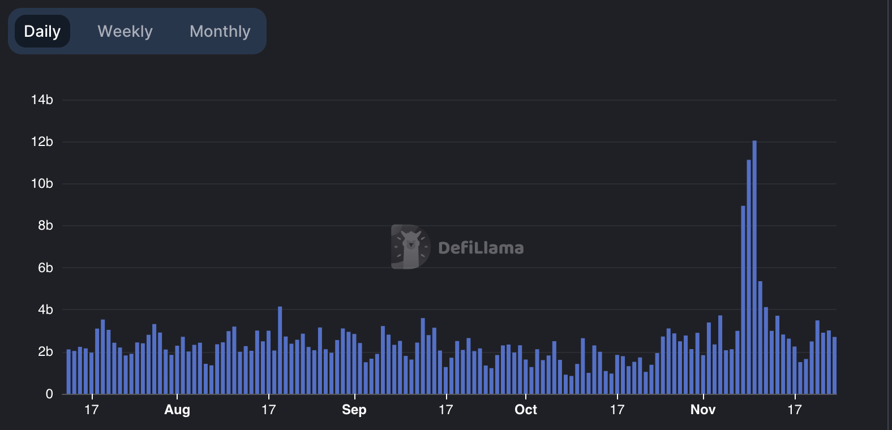Click the 6b y-axis label
This screenshot has height=430, width=892.
pyautogui.click(x=45, y=268)
